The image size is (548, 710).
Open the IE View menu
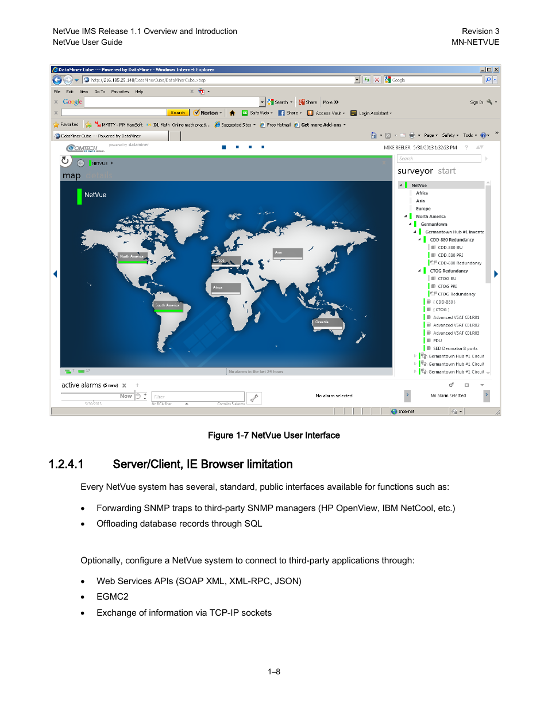tap(84, 91)
